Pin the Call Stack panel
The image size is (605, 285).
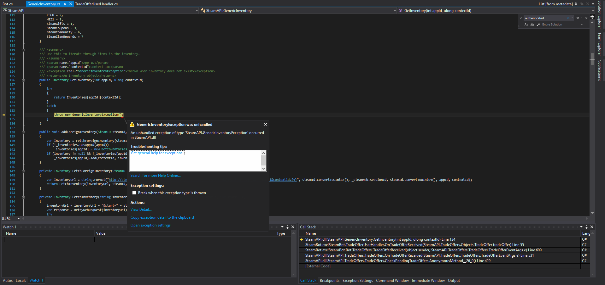point(586,227)
